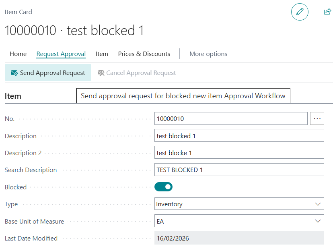Image resolution: width=333 pixels, height=251 pixels.
Task: Click the page title 10000010 test blocked 1
Action: (74, 31)
